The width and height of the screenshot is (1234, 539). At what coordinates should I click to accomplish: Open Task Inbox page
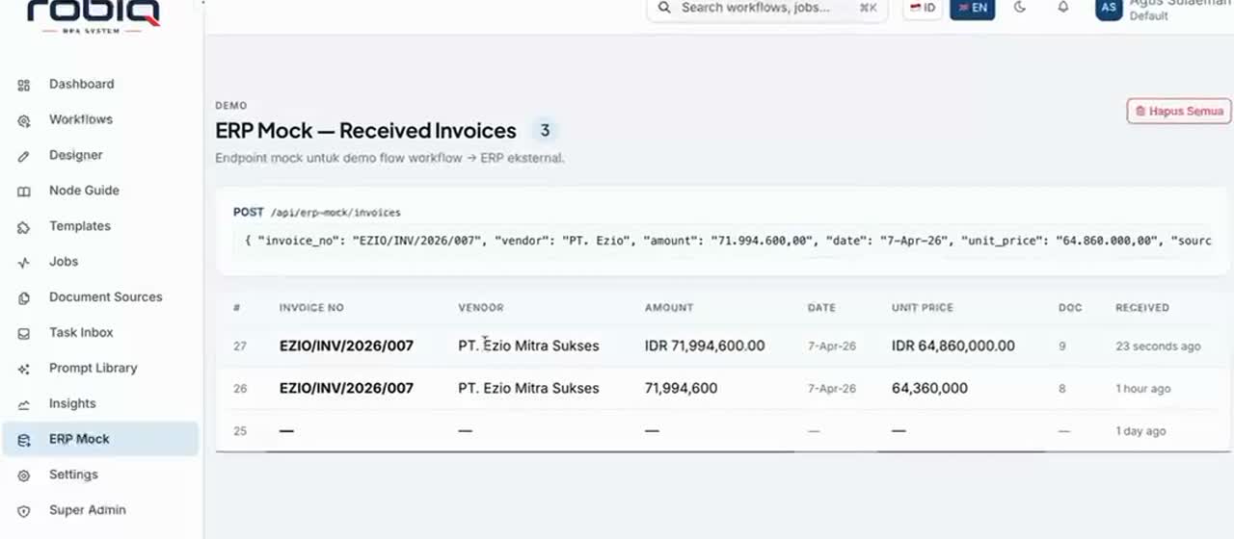click(81, 333)
